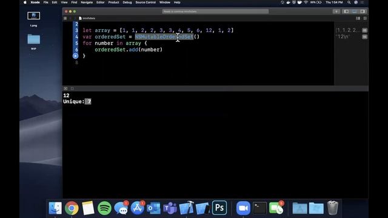Open Spotlight search in the menu bar
388x218 pixels.
pyautogui.click(x=349, y=2)
